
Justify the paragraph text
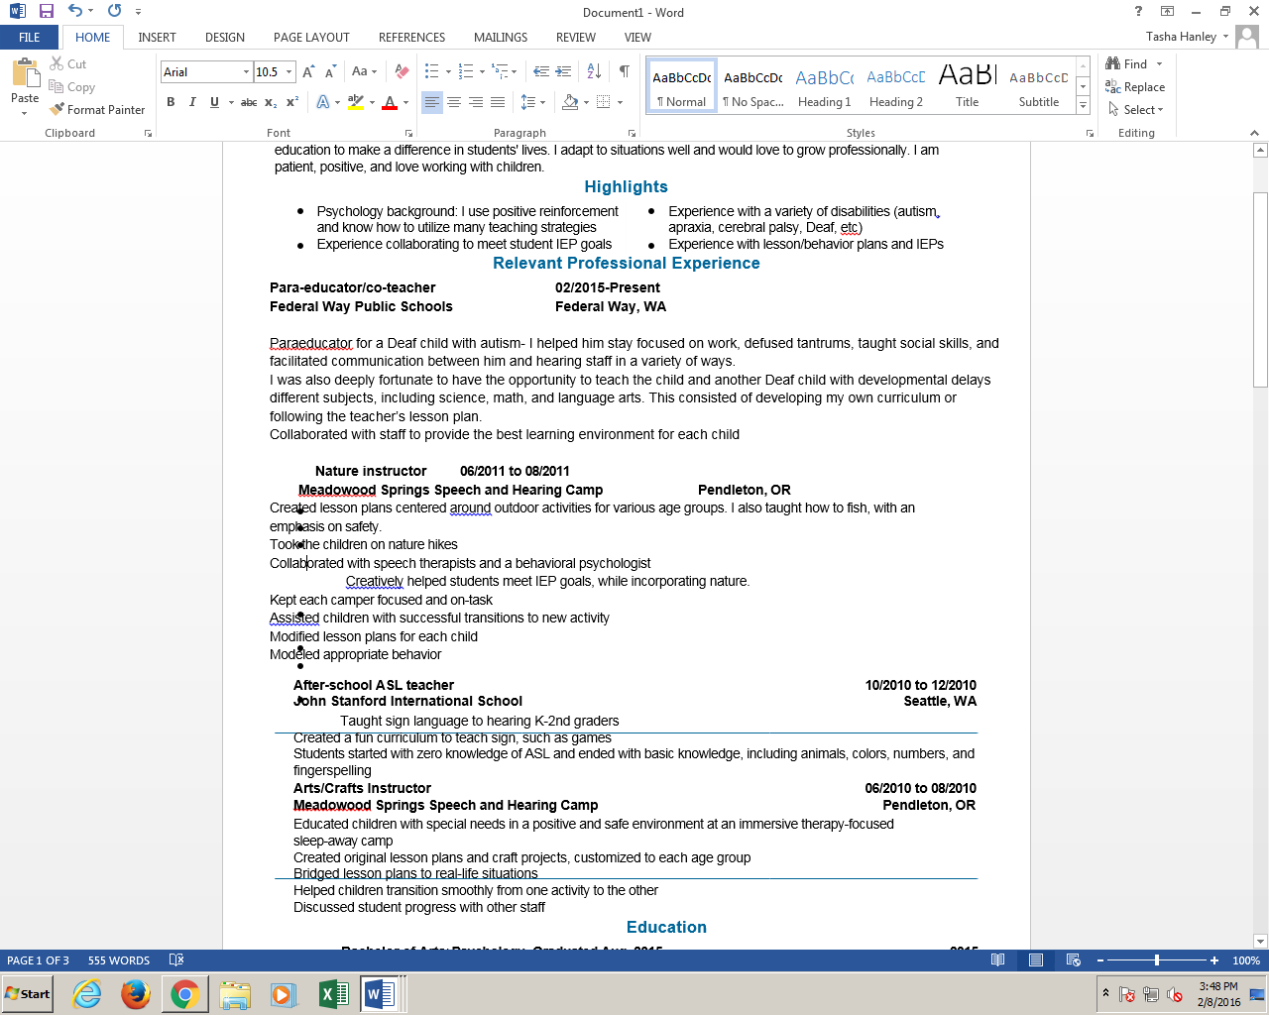pyautogui.click(x=498, y=102)
